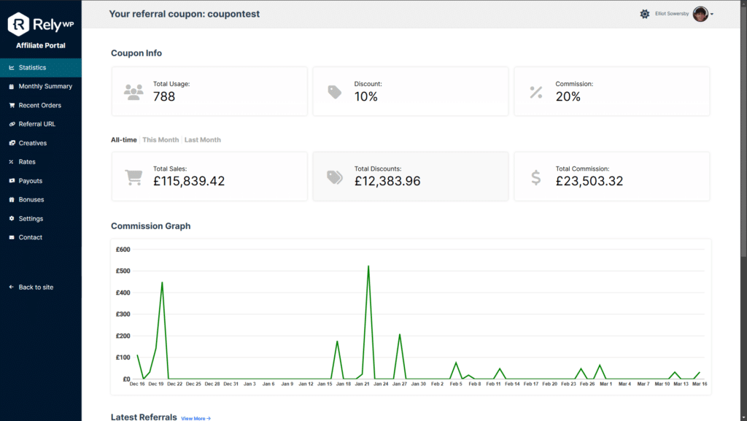Image resolution: width=747 pixels, height=421 pixels.
Task: Select the All-time tab
Action: (x=124, y=140)
